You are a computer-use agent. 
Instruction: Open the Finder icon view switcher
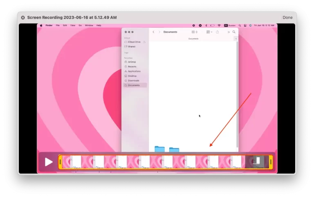point(195,32)
